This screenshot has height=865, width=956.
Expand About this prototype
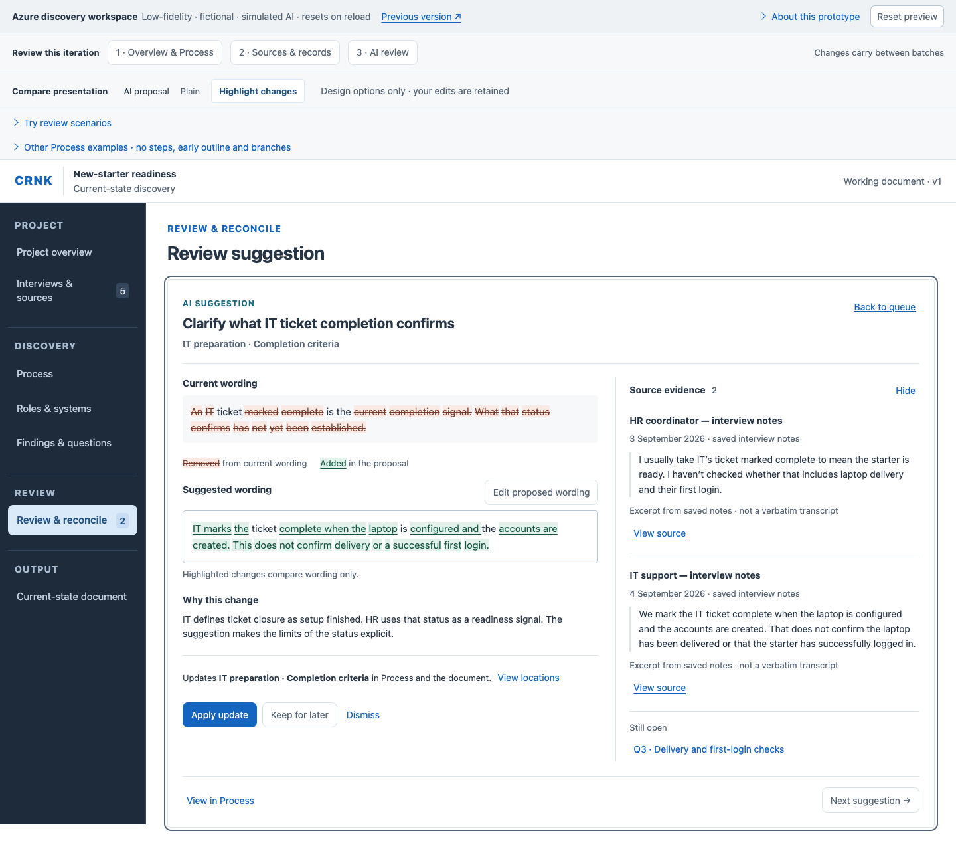coord(810,17)
